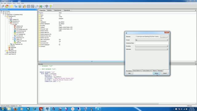Screen dimensions: 197x111
Task: Expand the Extensions tree node
Action: click(x=9, y=21)
